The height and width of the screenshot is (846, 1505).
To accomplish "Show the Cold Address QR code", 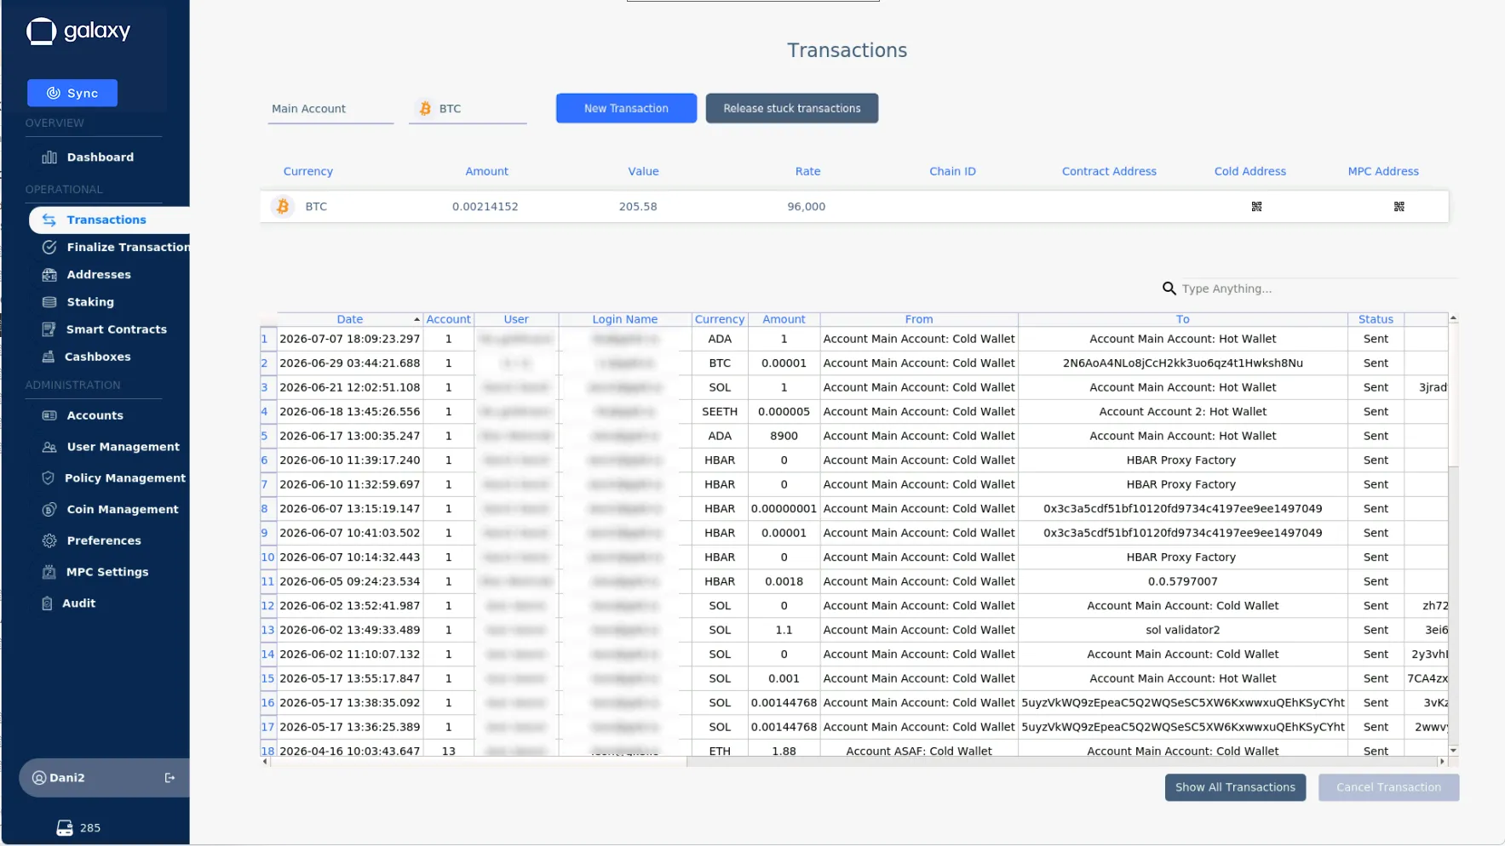I will 1256,207.
